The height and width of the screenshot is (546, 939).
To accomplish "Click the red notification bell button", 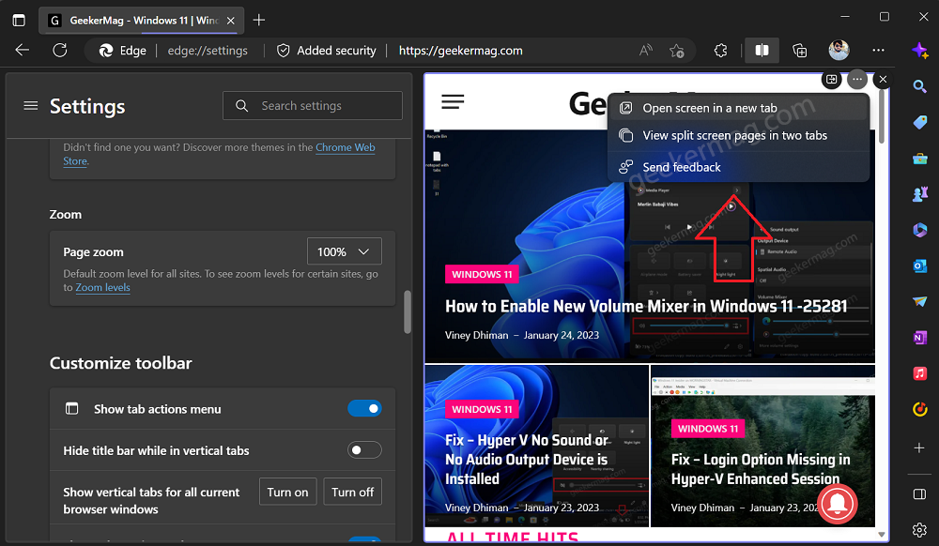I will tap(838, 504).
